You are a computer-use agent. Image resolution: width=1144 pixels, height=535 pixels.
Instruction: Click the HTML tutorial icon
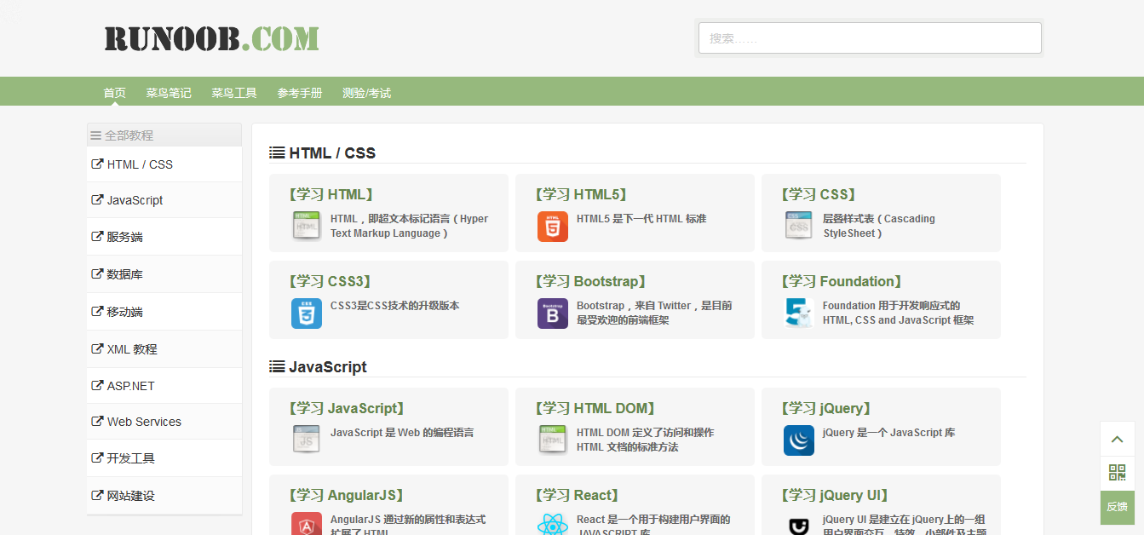tap(307, 226)
